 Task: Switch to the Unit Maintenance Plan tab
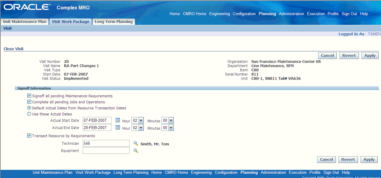click(25, 22)
